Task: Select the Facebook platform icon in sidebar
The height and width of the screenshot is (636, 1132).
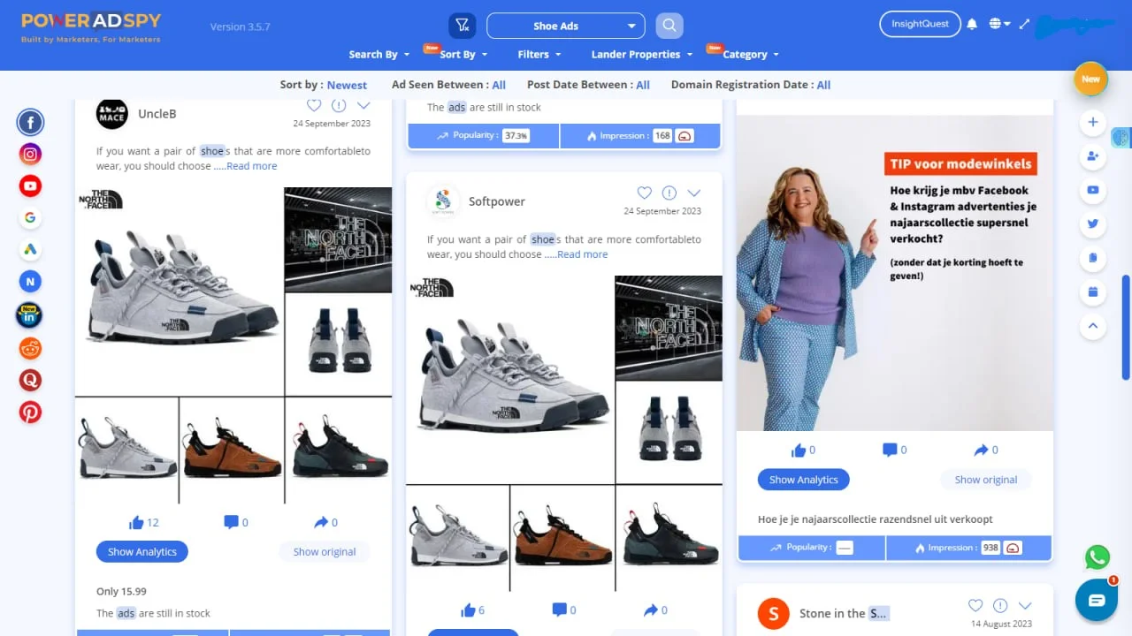Action: point(31,122)
